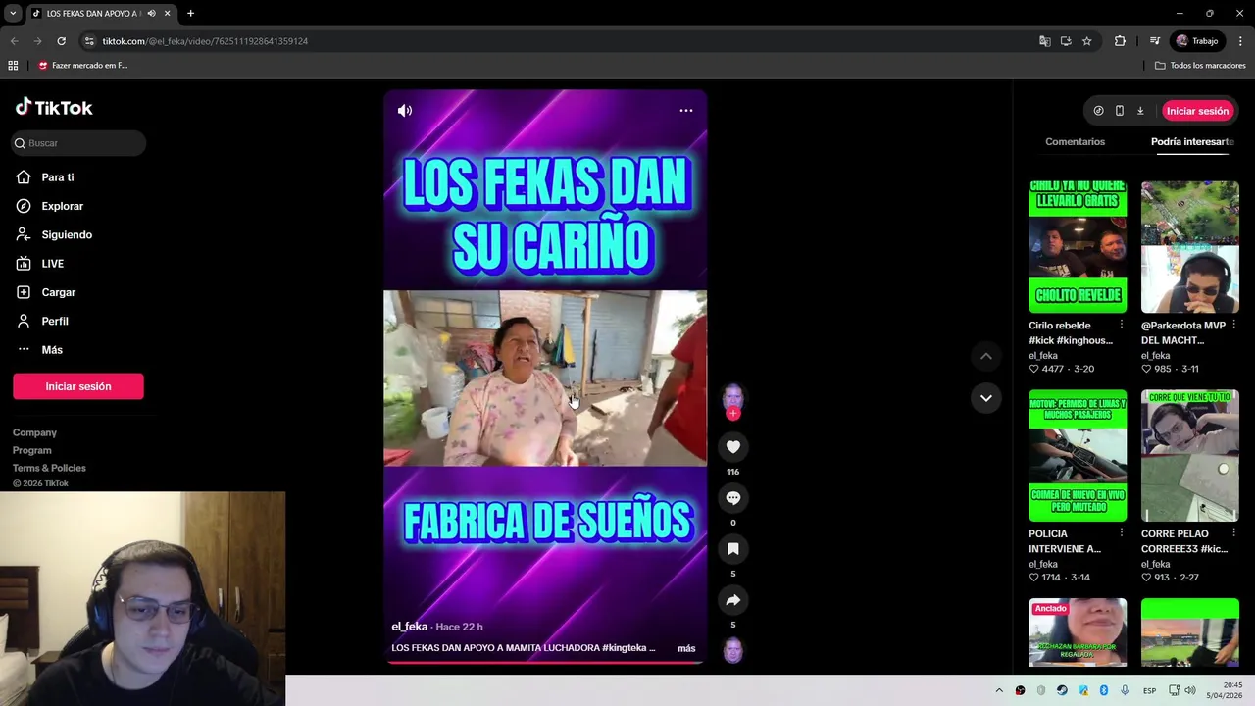The image size is (1255, 706).
Task: Click the tiktok.com address bar
Action: (x=559, y=41)
